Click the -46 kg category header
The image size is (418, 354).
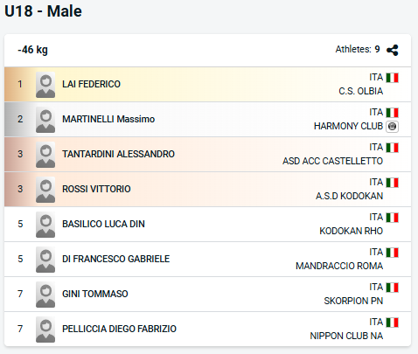pos(32,50)
